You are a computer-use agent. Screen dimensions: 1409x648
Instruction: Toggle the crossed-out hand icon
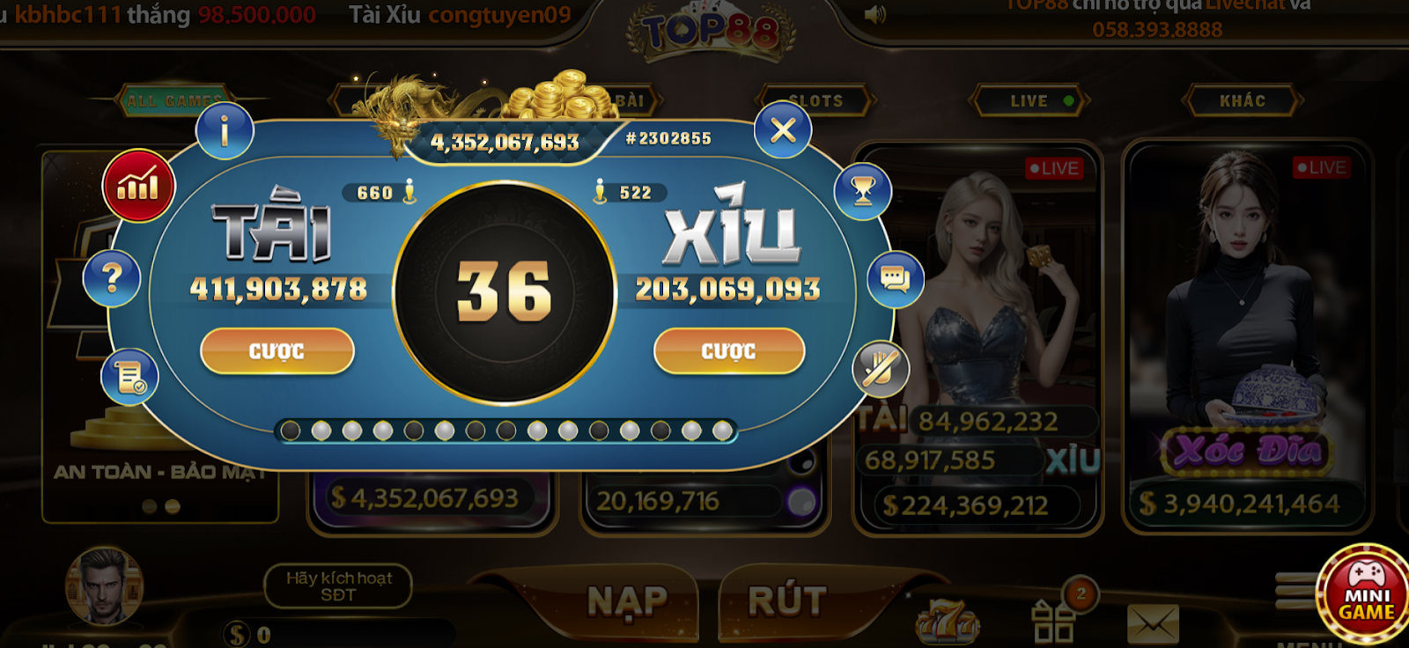pos(881,368)
